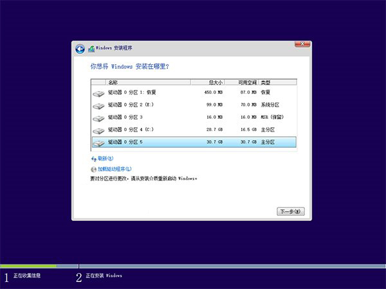Click the 28.7 GB total size cell
The height and width of the screenshot is (289, 386).
point(214,130)
